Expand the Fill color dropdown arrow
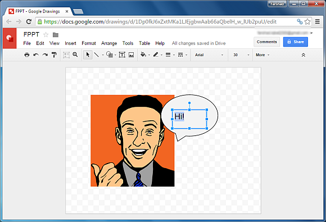The width and height of the screenshot is (326, 222). point(149,55)
